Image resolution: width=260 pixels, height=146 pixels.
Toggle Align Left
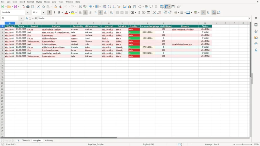(80, 12)
